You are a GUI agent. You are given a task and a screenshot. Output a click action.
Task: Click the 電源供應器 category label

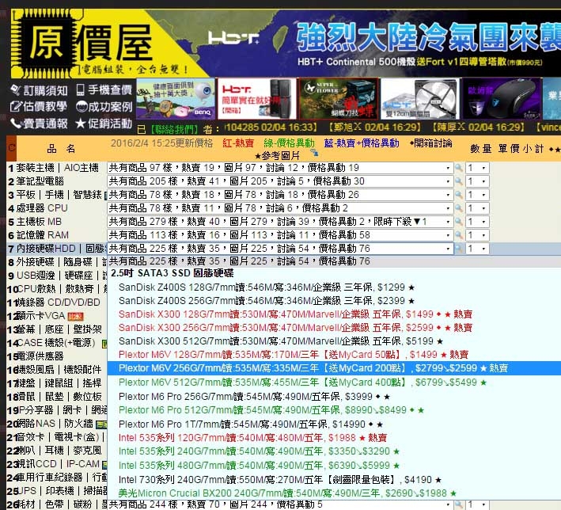[40, 356]
